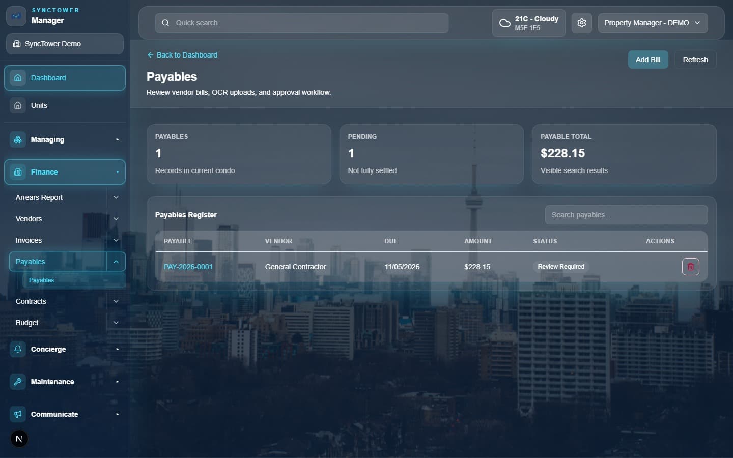The width and height of the screenshot is (733, 458).
Task: Expand the Invoices chevron
Action: click(116, 240)
